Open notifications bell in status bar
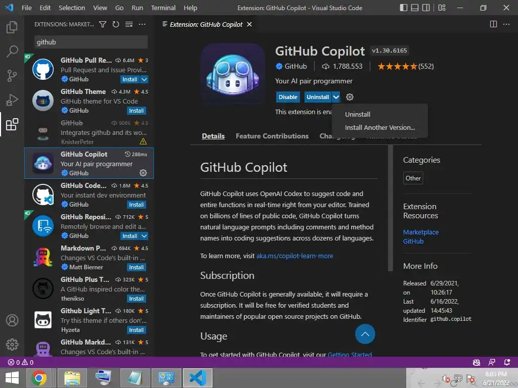Screen dimensions: 518x388 click(x=507, y=362)
